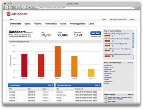
Task: Open host 10.10.10.54 in vulnerable hosts
Action: tap(108, 66)
